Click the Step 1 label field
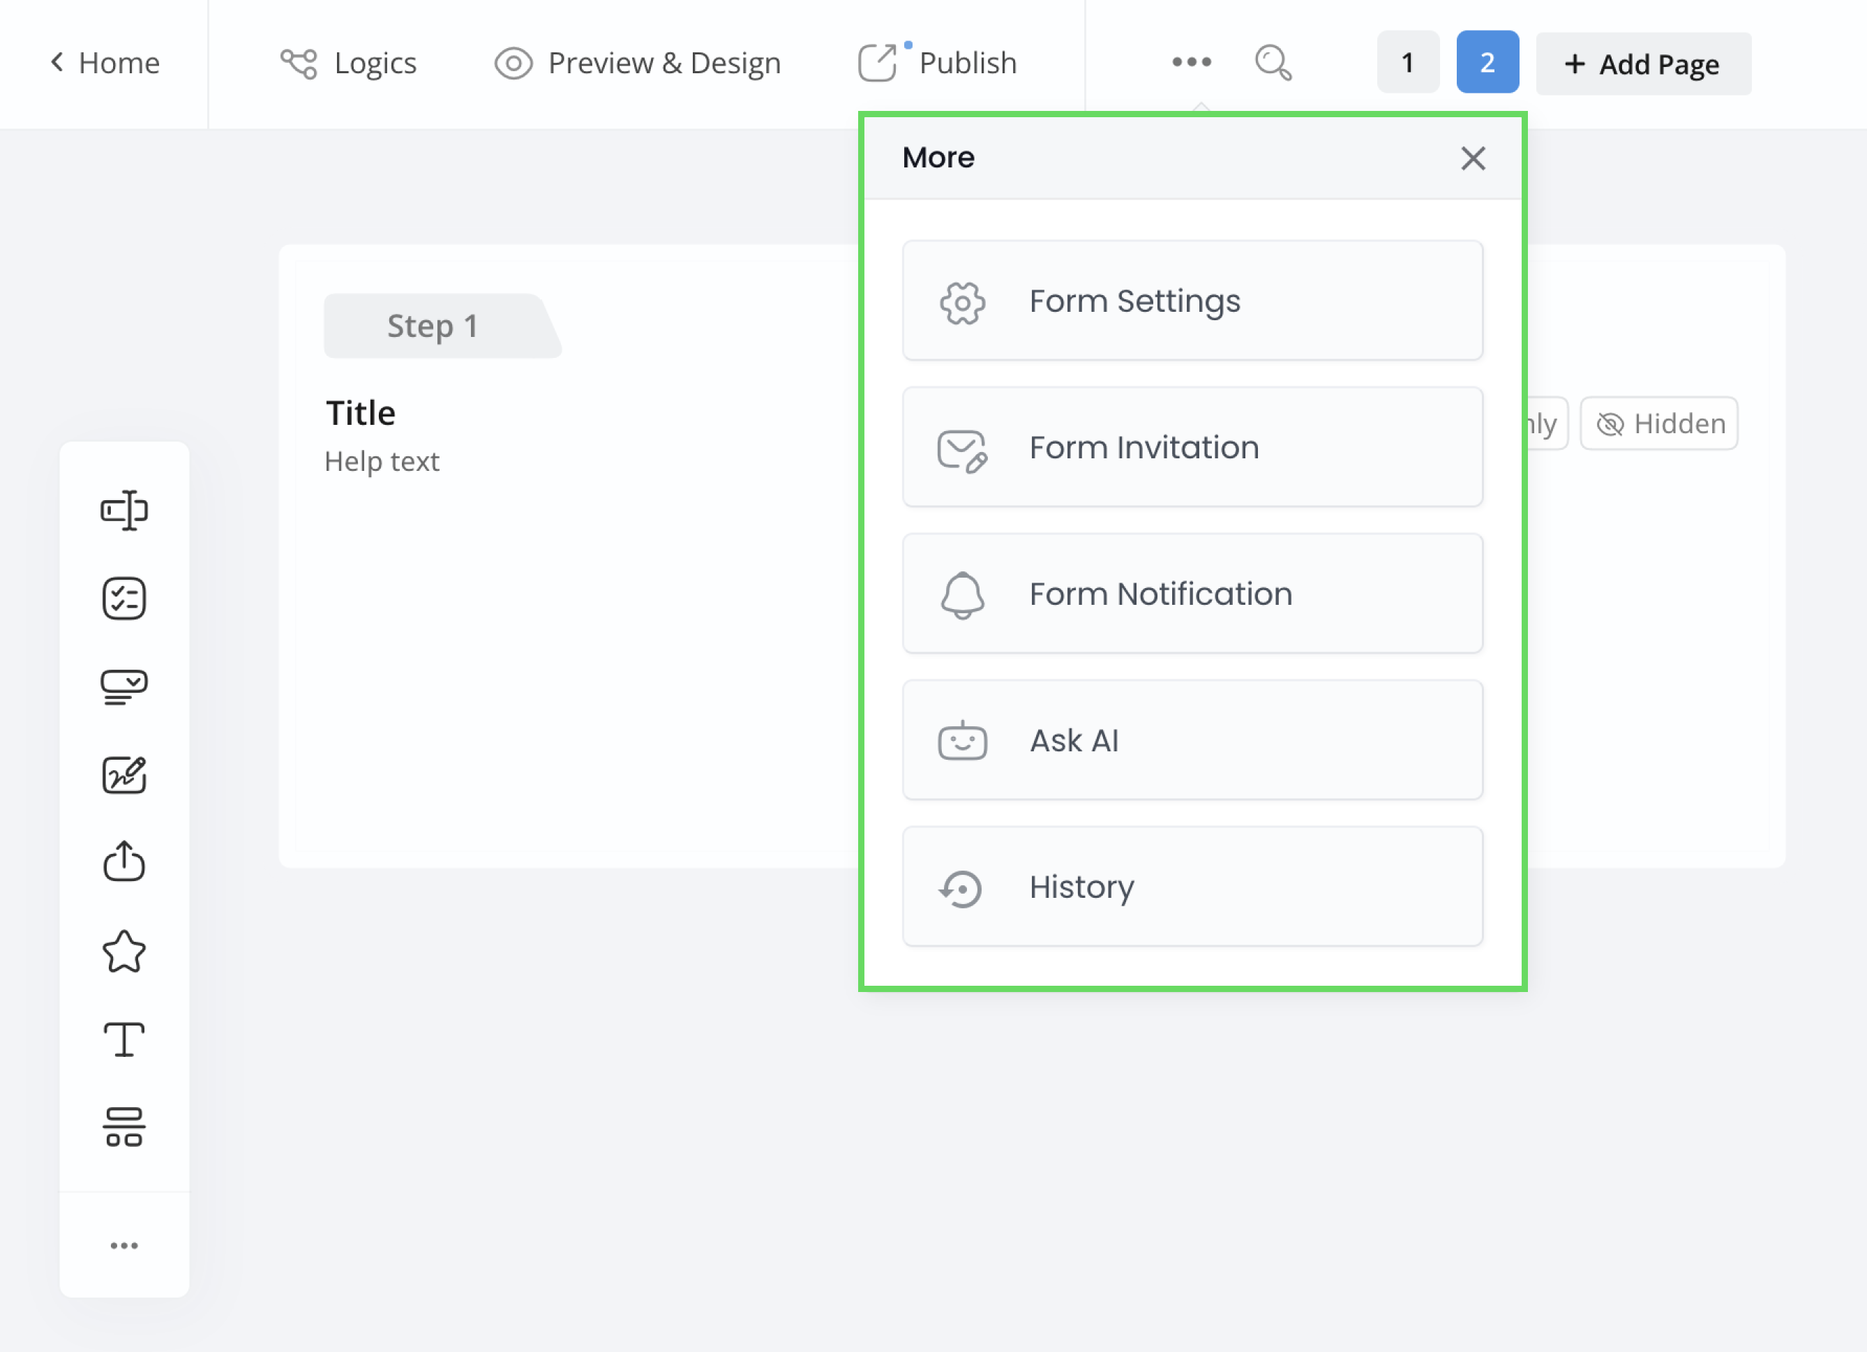Image resolution: width=1867 pixels, height=1352 pixels. [x=435, y=324]
